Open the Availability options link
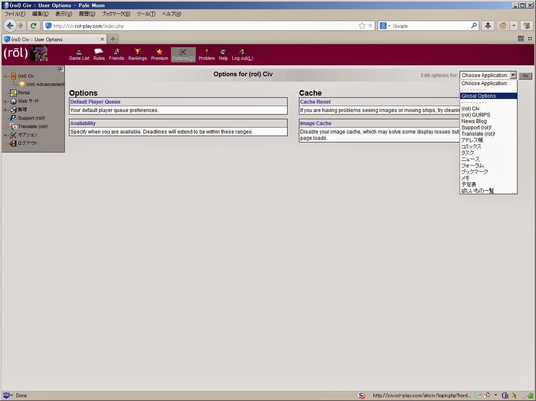The width and height of the screenshot is (536, 401). [83, 123]
